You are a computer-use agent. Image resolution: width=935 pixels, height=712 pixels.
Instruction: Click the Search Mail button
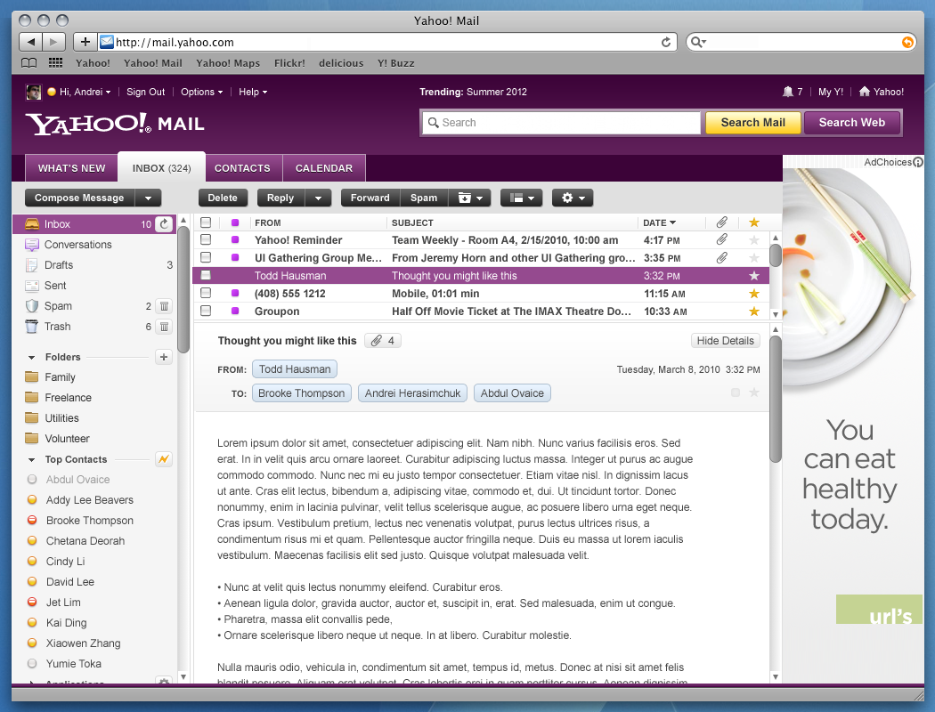tap(752, 123)
